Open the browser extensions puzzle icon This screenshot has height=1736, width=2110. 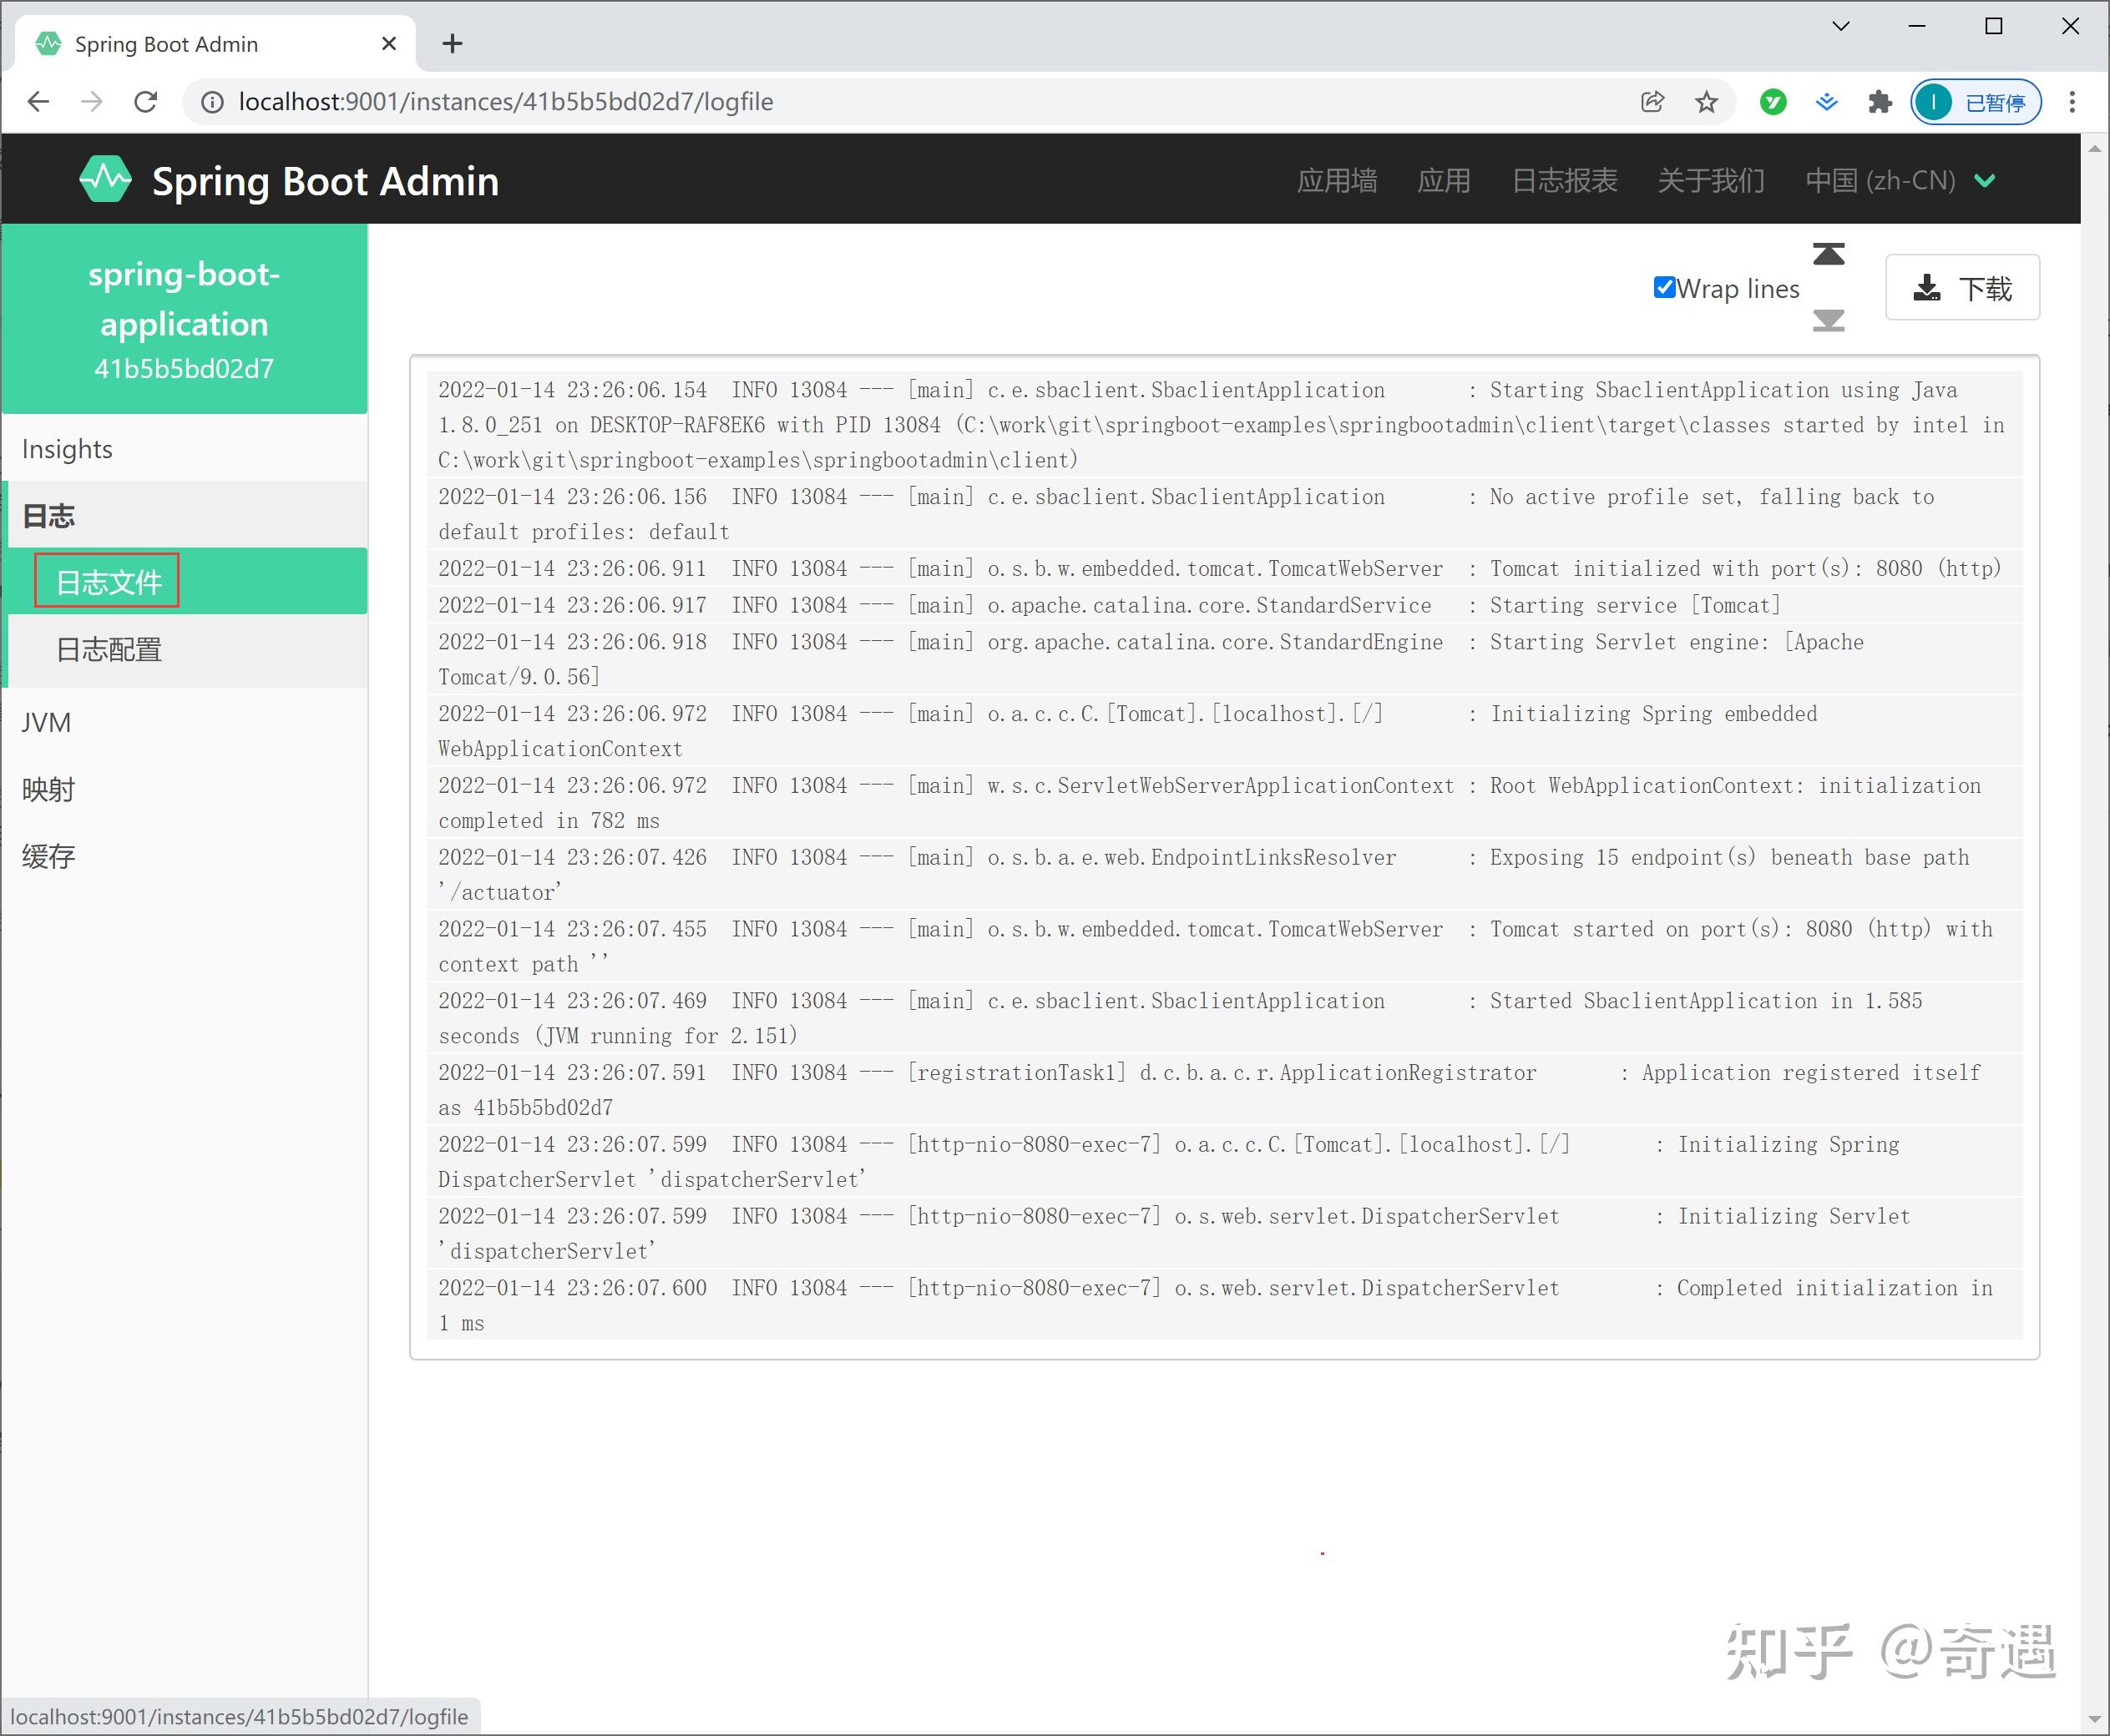click(1880, 101)
